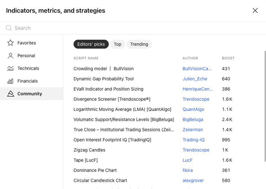Viewport: 266px width, 189px height.
Task: Open author Trading-IQ link
Action: pyautogui.click(x=193, y=140)
